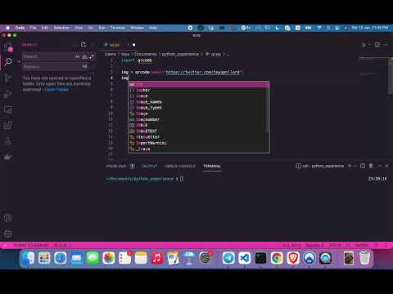Open new terminal launch profile dropdown
The height and width of the screenshot is (294, 393).
coord(355,166)
